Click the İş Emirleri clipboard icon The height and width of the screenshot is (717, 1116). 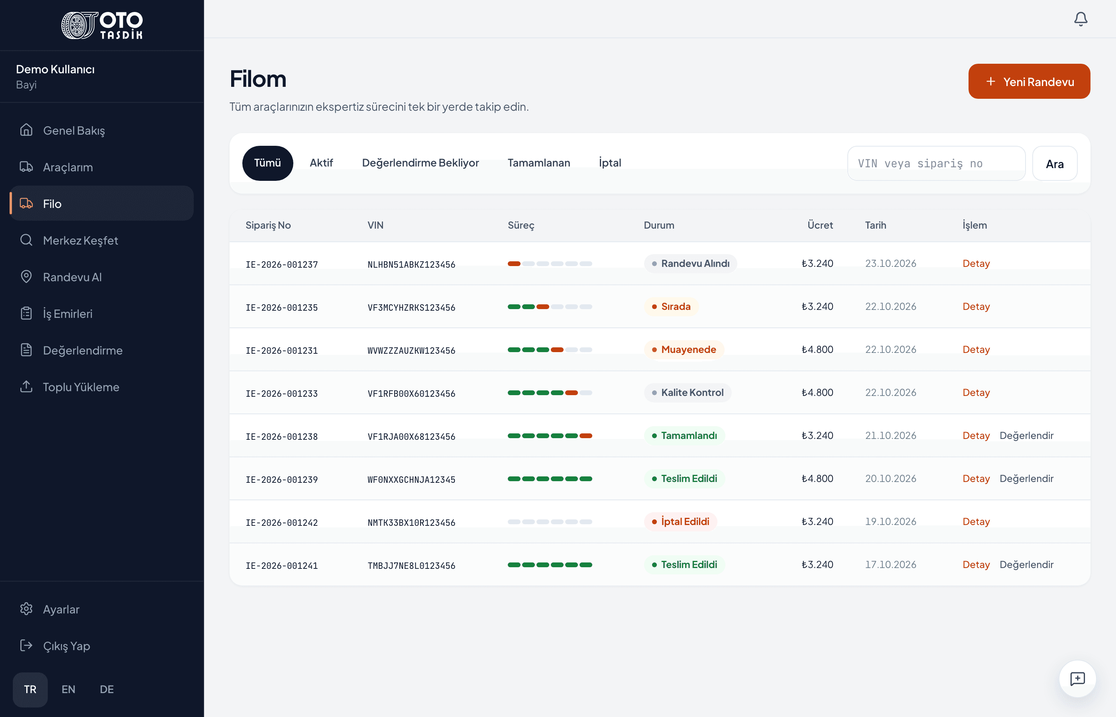tap(27, 313)
